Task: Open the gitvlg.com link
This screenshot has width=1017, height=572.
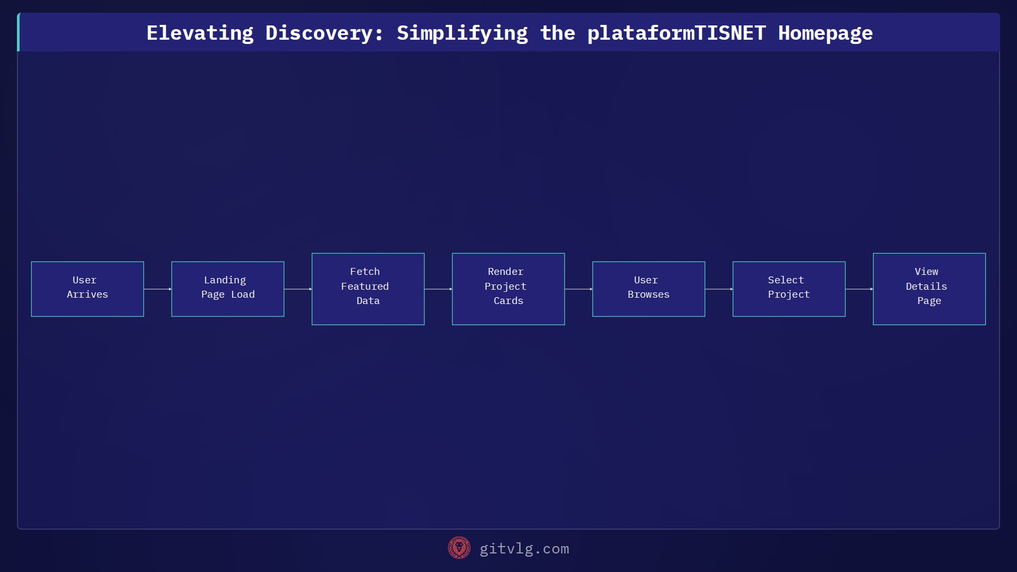Action: [x=524, y=549]
